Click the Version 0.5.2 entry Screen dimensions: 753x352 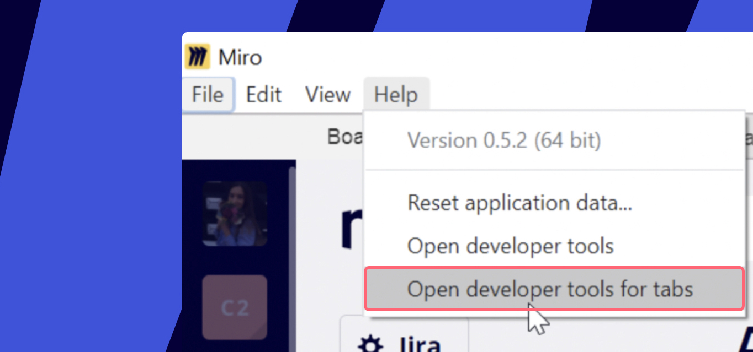point(504,140)
